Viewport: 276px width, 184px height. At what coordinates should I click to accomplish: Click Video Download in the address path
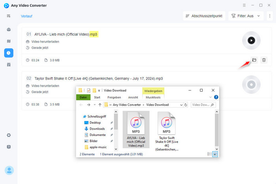(157, 105)
